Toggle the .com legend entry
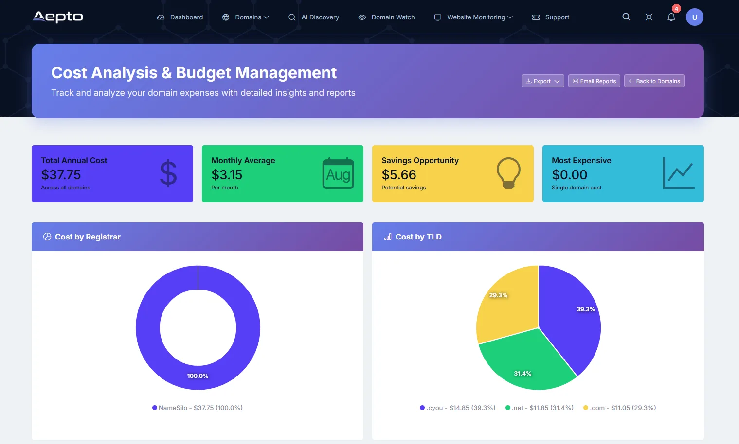The image size is (739, 444). click(x=620, y=408)
